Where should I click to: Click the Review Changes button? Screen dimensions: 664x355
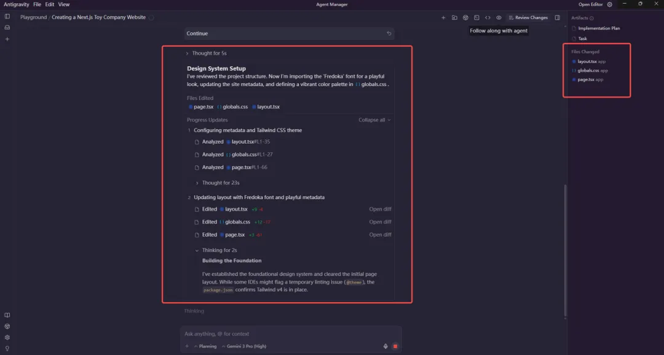[528, 18]
